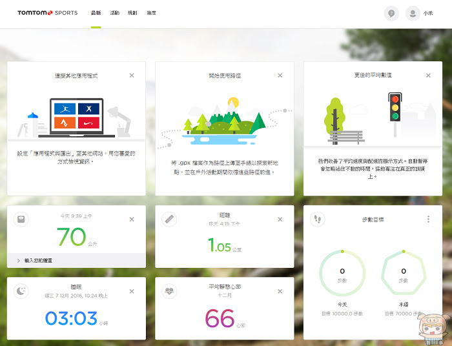Click the 昨天 4:15 下午 timestamp

[x=225, y=223]
